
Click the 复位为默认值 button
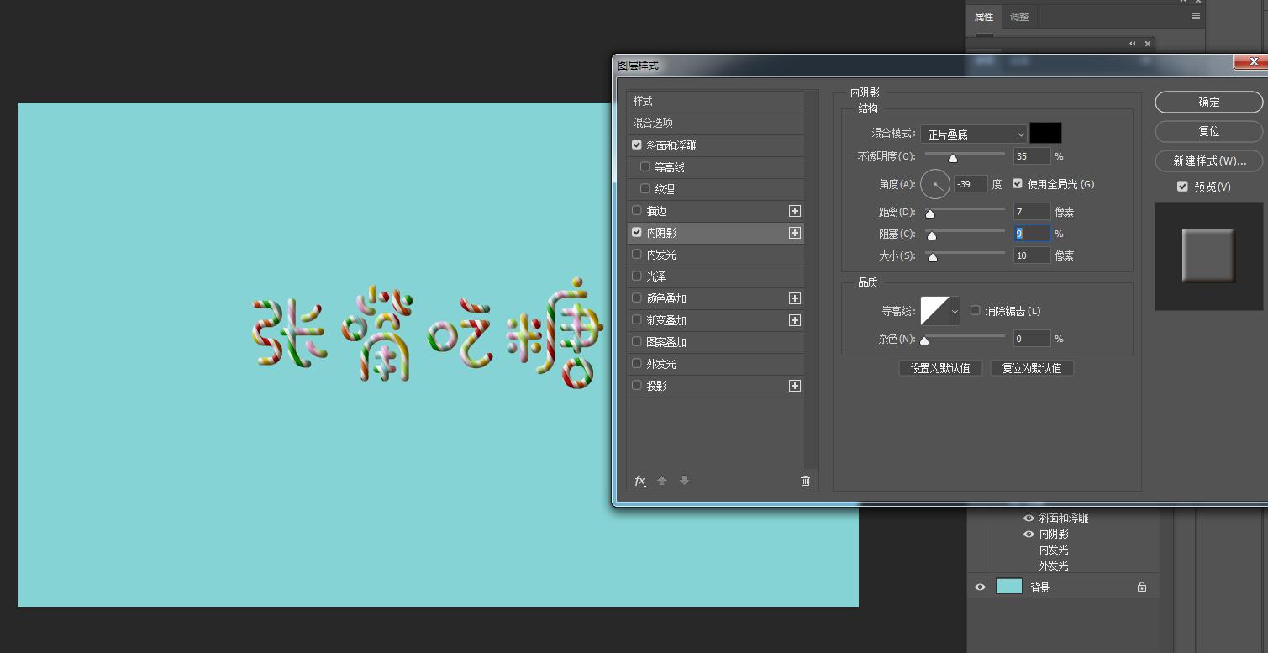point(1032,367)
